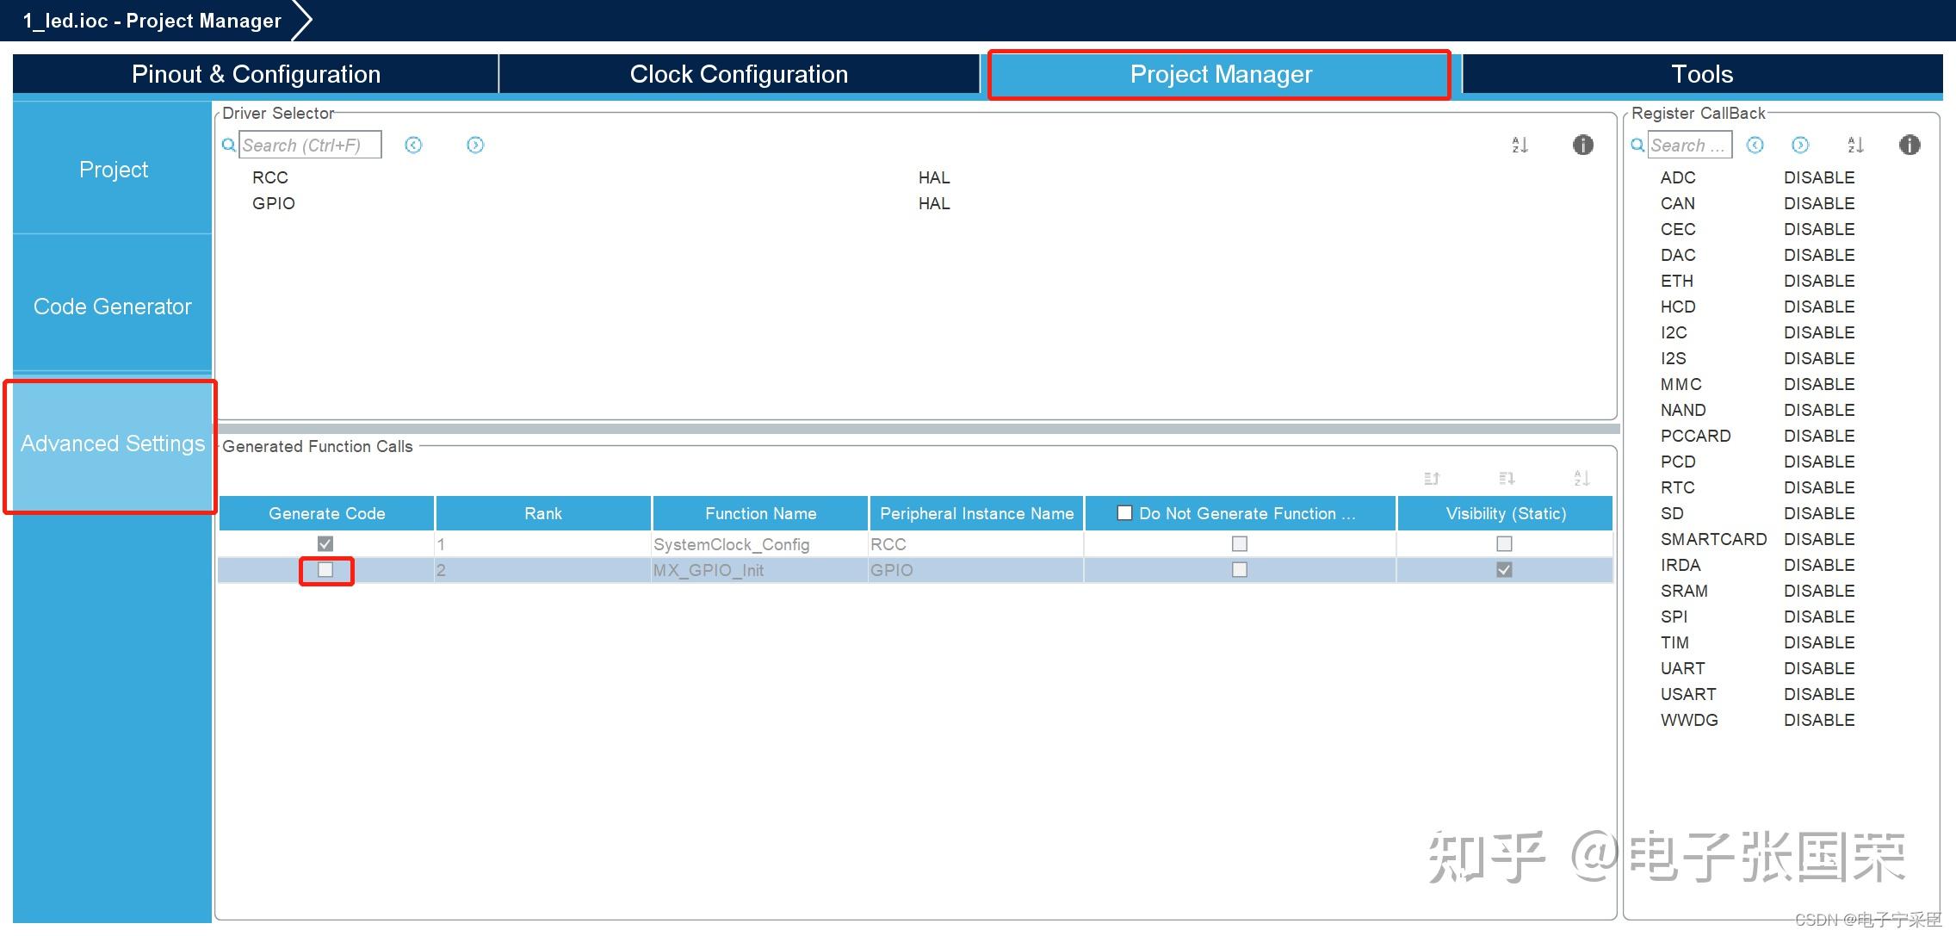The image size is (1956, 936).
Task: Switch to Clock Configuration tab
Action: (739, 74)
